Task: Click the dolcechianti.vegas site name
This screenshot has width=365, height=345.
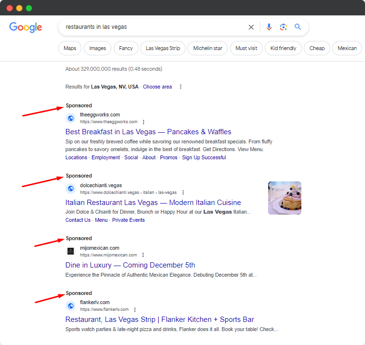Action: coord(101,185)
